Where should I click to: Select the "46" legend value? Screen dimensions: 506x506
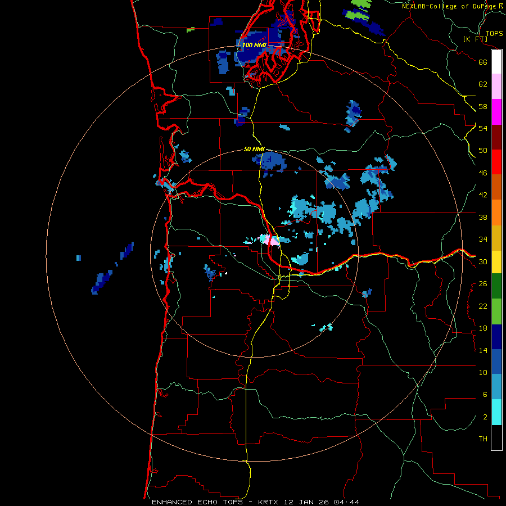pos(483,173)
